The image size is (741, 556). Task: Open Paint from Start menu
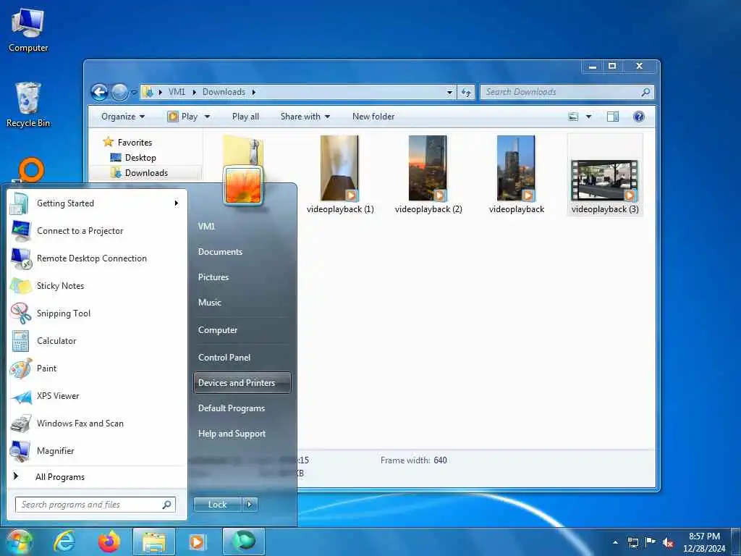pyautogui.click(x=96, y=368)
